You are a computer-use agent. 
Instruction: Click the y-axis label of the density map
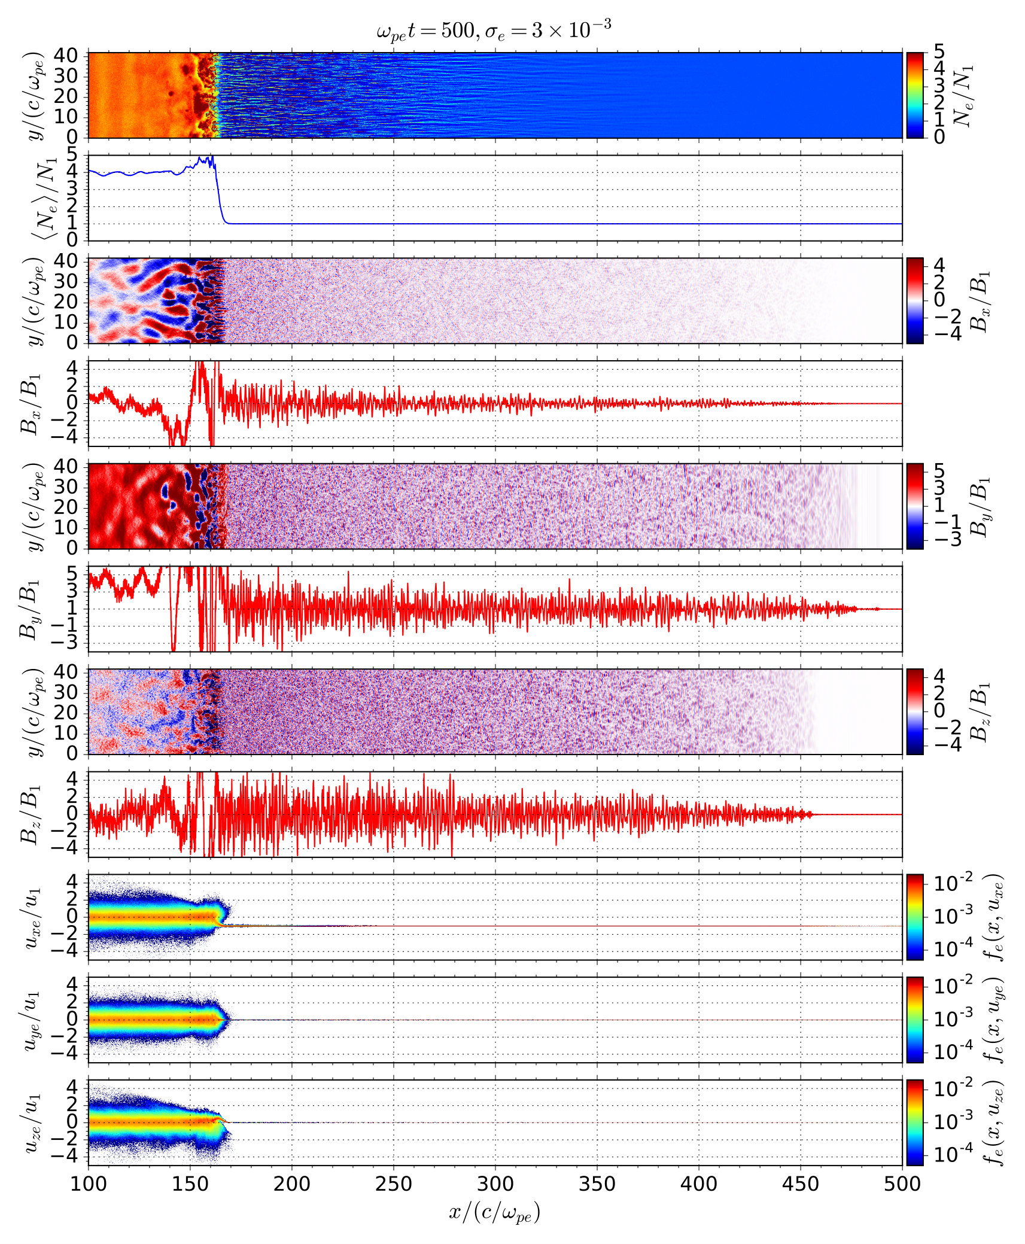click(x=35, y=96)
